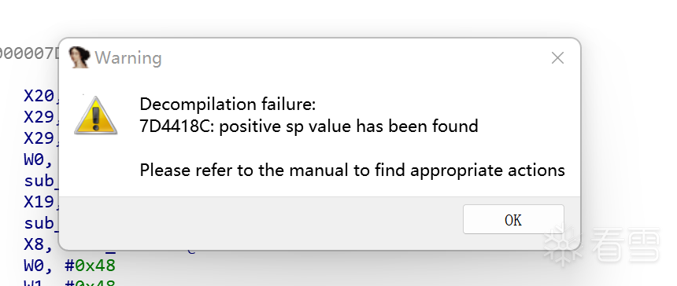Select the X8 register operand
Viewport: 677px width, 286px height.
click(39, 244)
